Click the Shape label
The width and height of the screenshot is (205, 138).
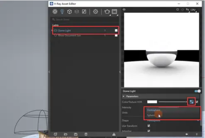[125, 120]
